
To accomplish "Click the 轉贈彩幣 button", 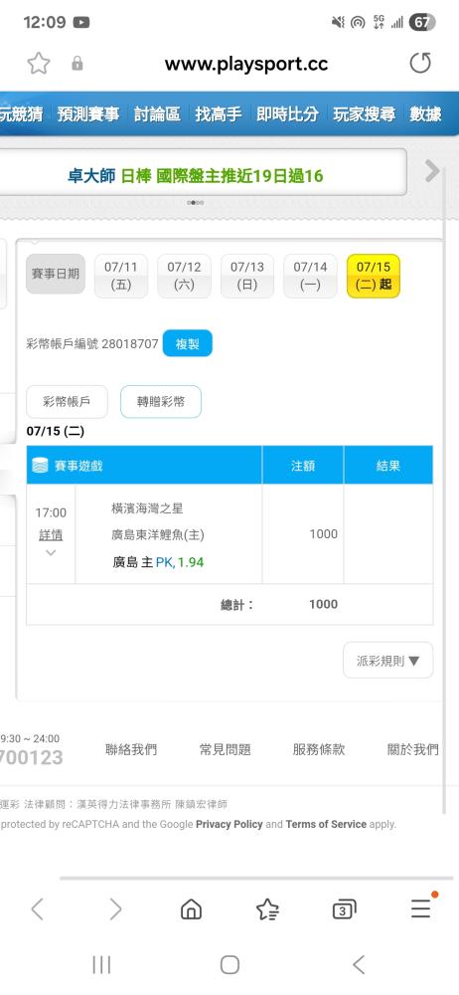I will pyautogui.click(x=161, y=402).
